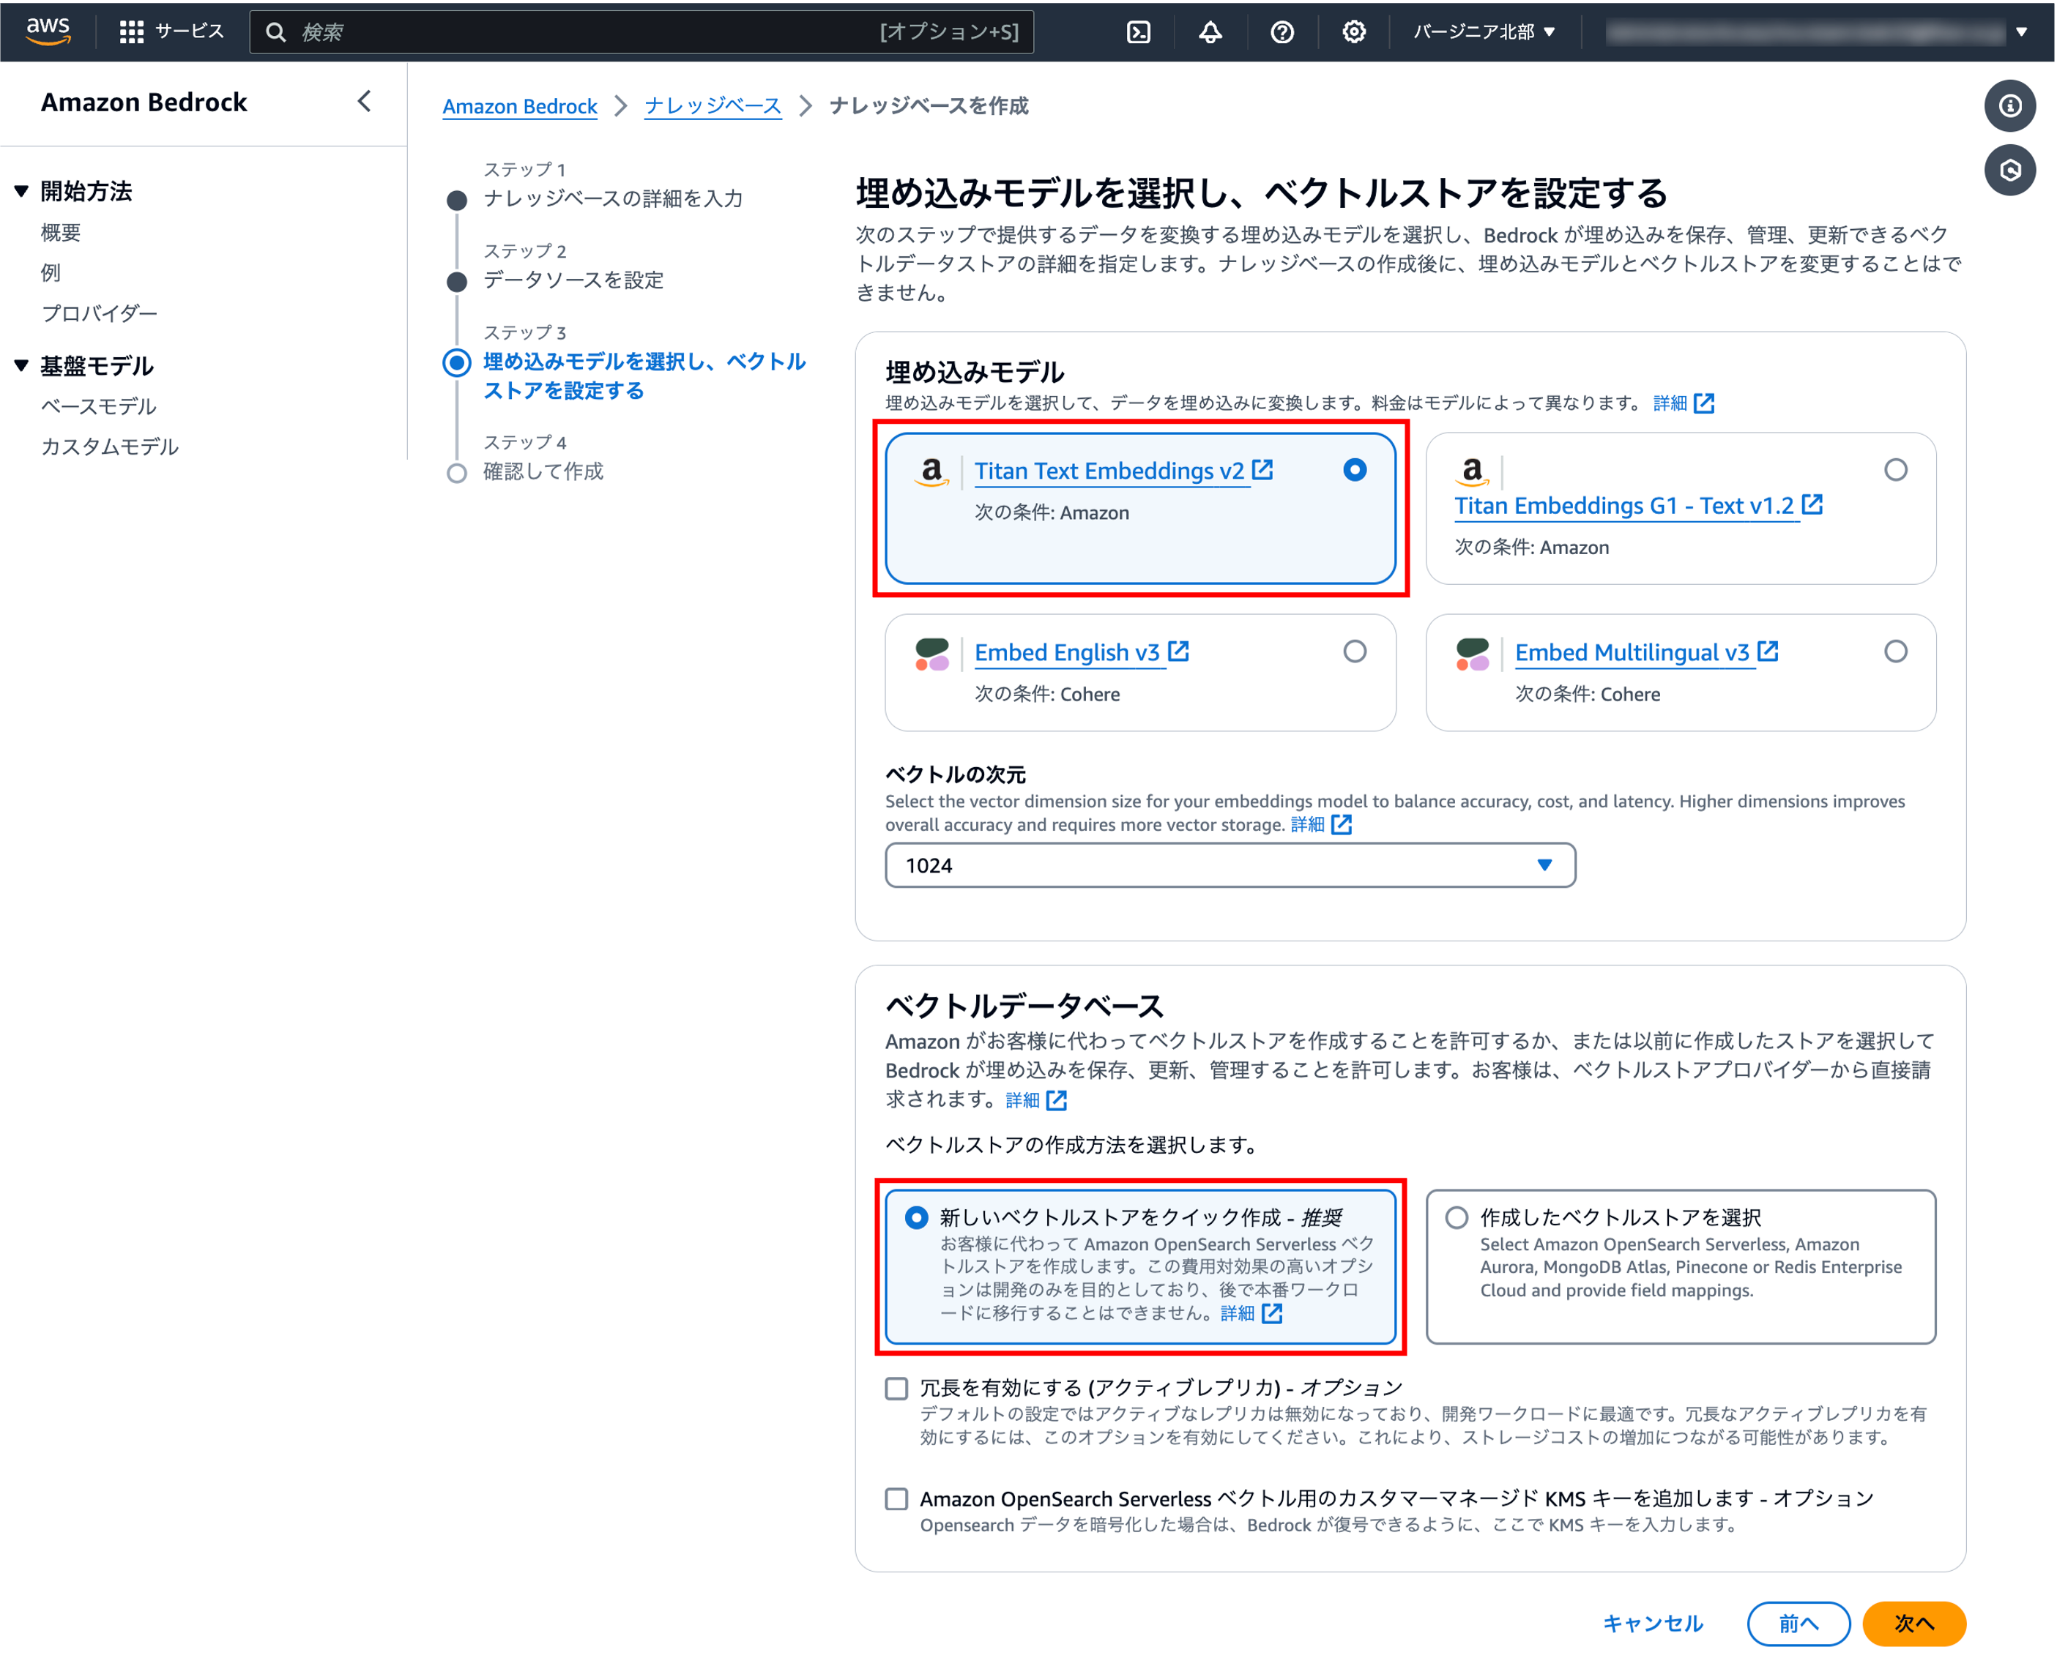Open external link icon beside Titan Text Embeddings v2
The width and height of the screenshot is (2057, 1677).
click(1262, 469)
